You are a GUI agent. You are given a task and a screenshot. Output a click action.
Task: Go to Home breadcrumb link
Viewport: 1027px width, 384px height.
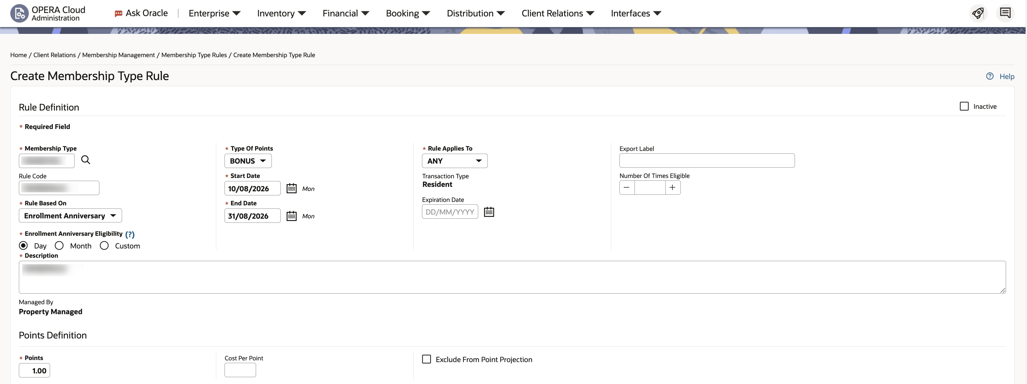tap(19, 55)
